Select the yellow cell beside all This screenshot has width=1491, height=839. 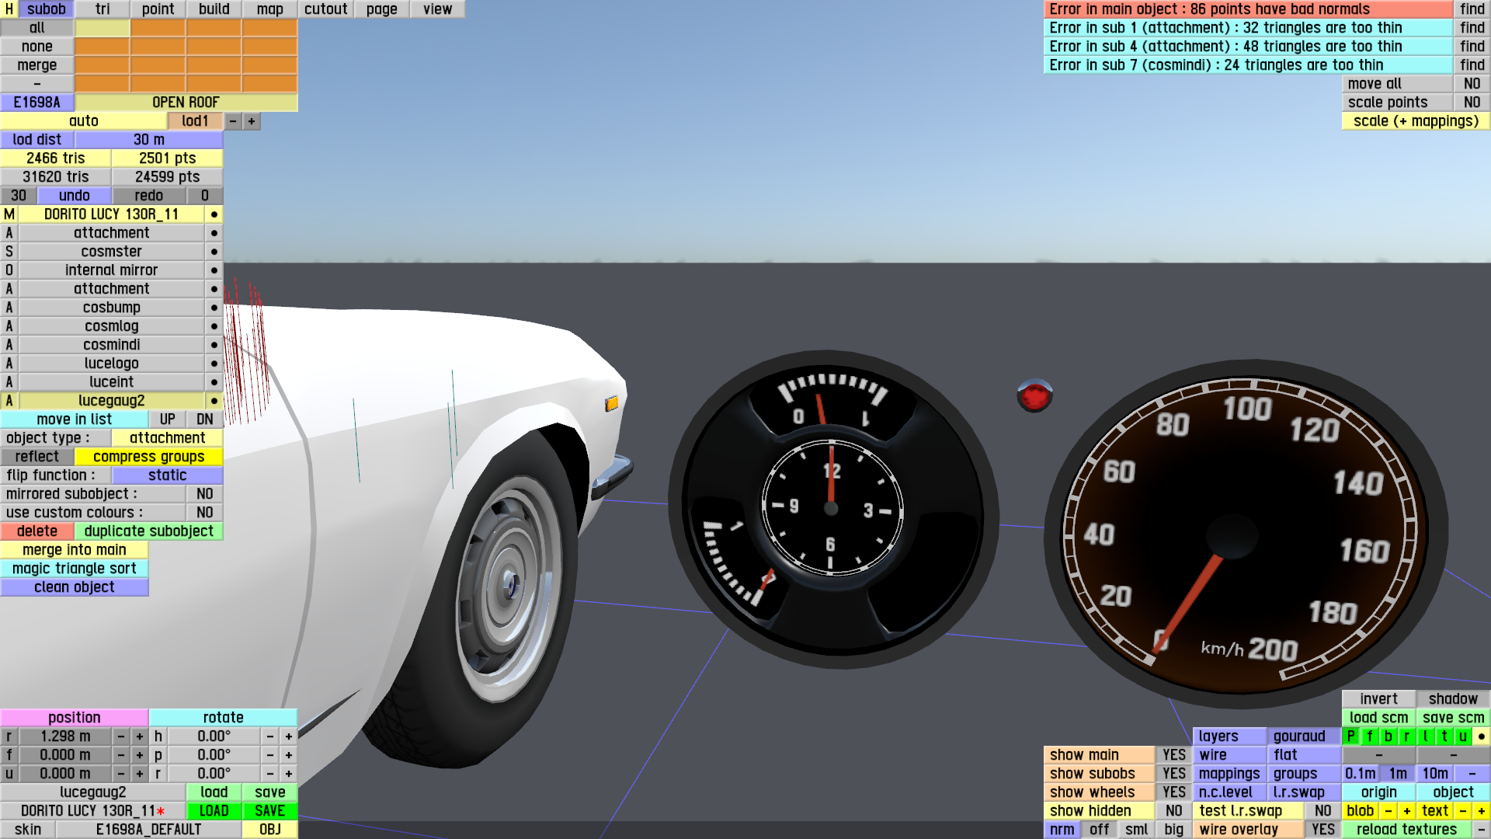103,28
